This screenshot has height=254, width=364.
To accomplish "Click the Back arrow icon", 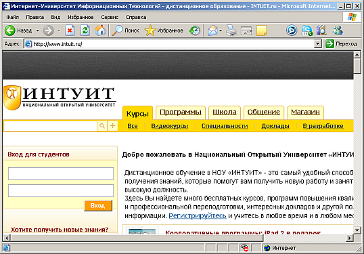I will coord(9,30).
